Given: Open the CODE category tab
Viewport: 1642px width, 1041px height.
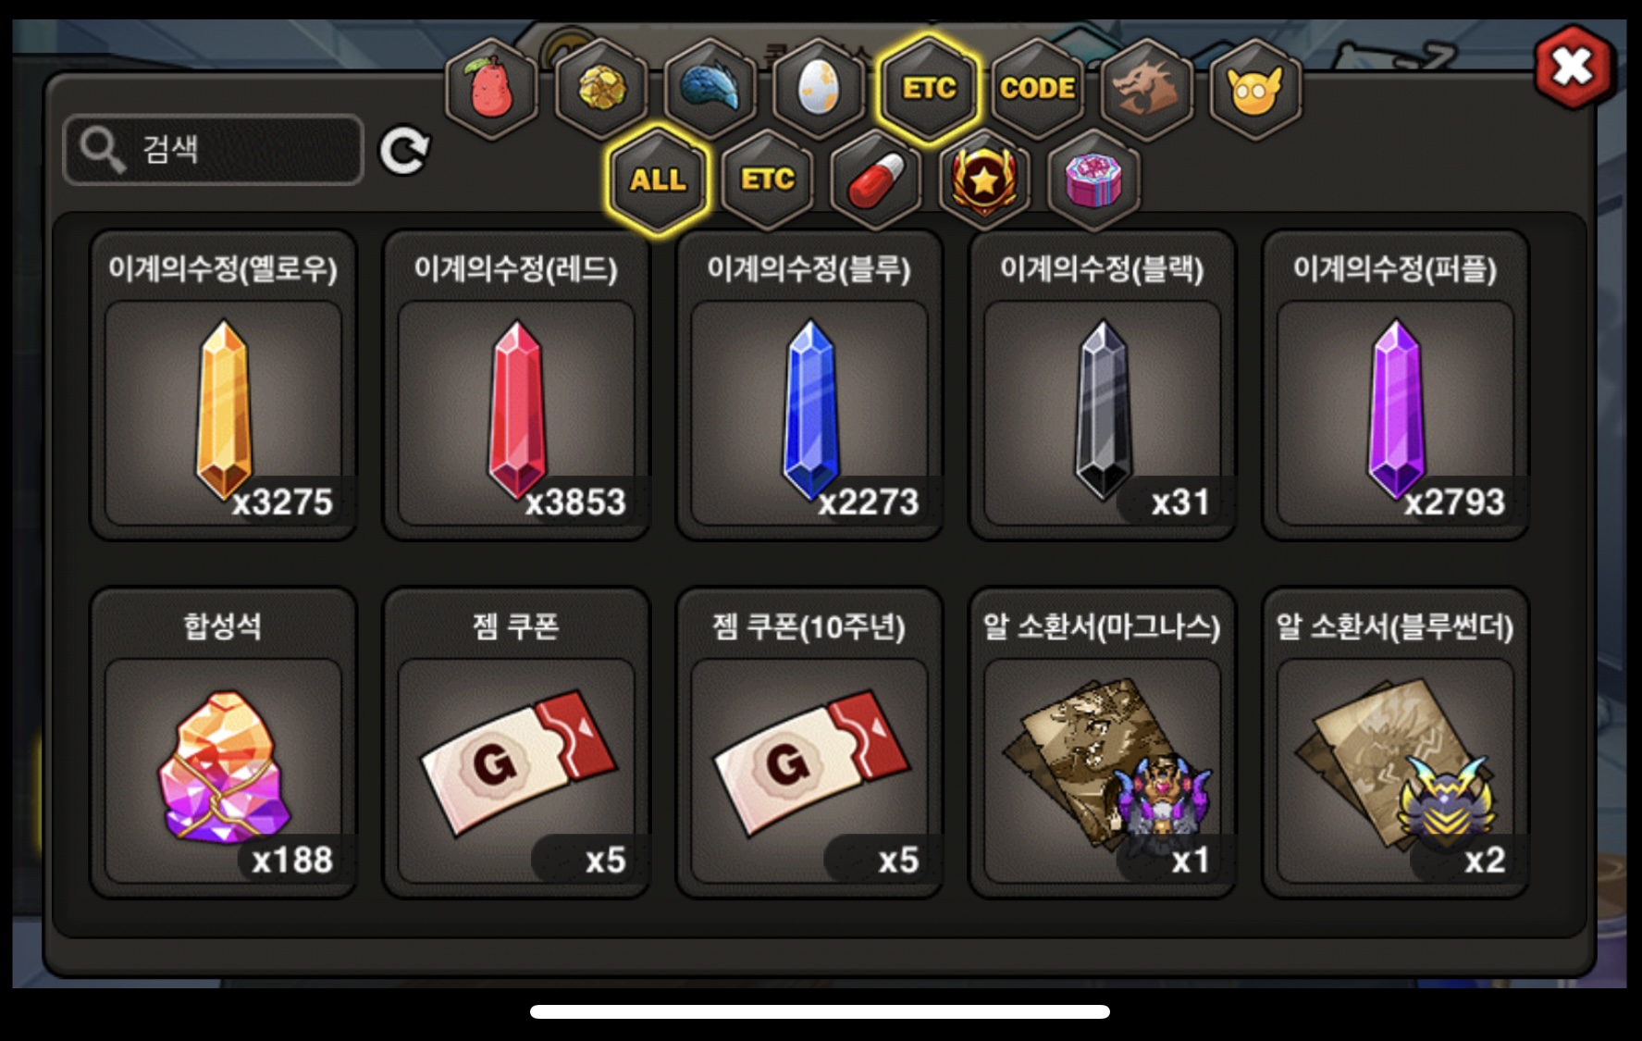Looking at the screenshot, I should 1037,90.
